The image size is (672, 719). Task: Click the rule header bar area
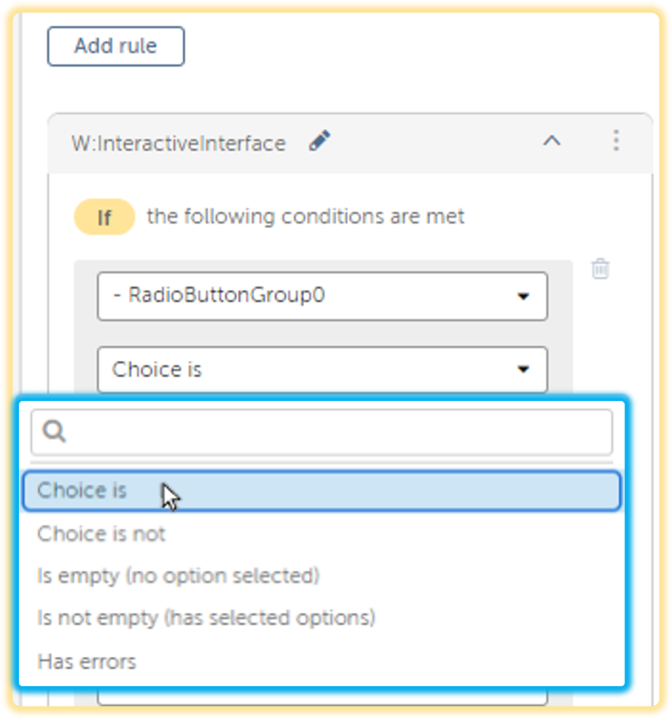(x=351, y=143)
